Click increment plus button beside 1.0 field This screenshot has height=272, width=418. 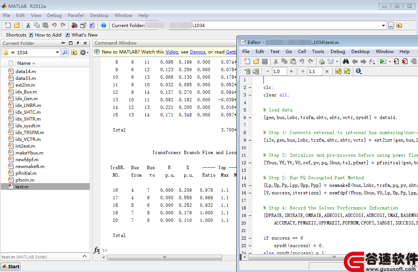tap(291, 72)
